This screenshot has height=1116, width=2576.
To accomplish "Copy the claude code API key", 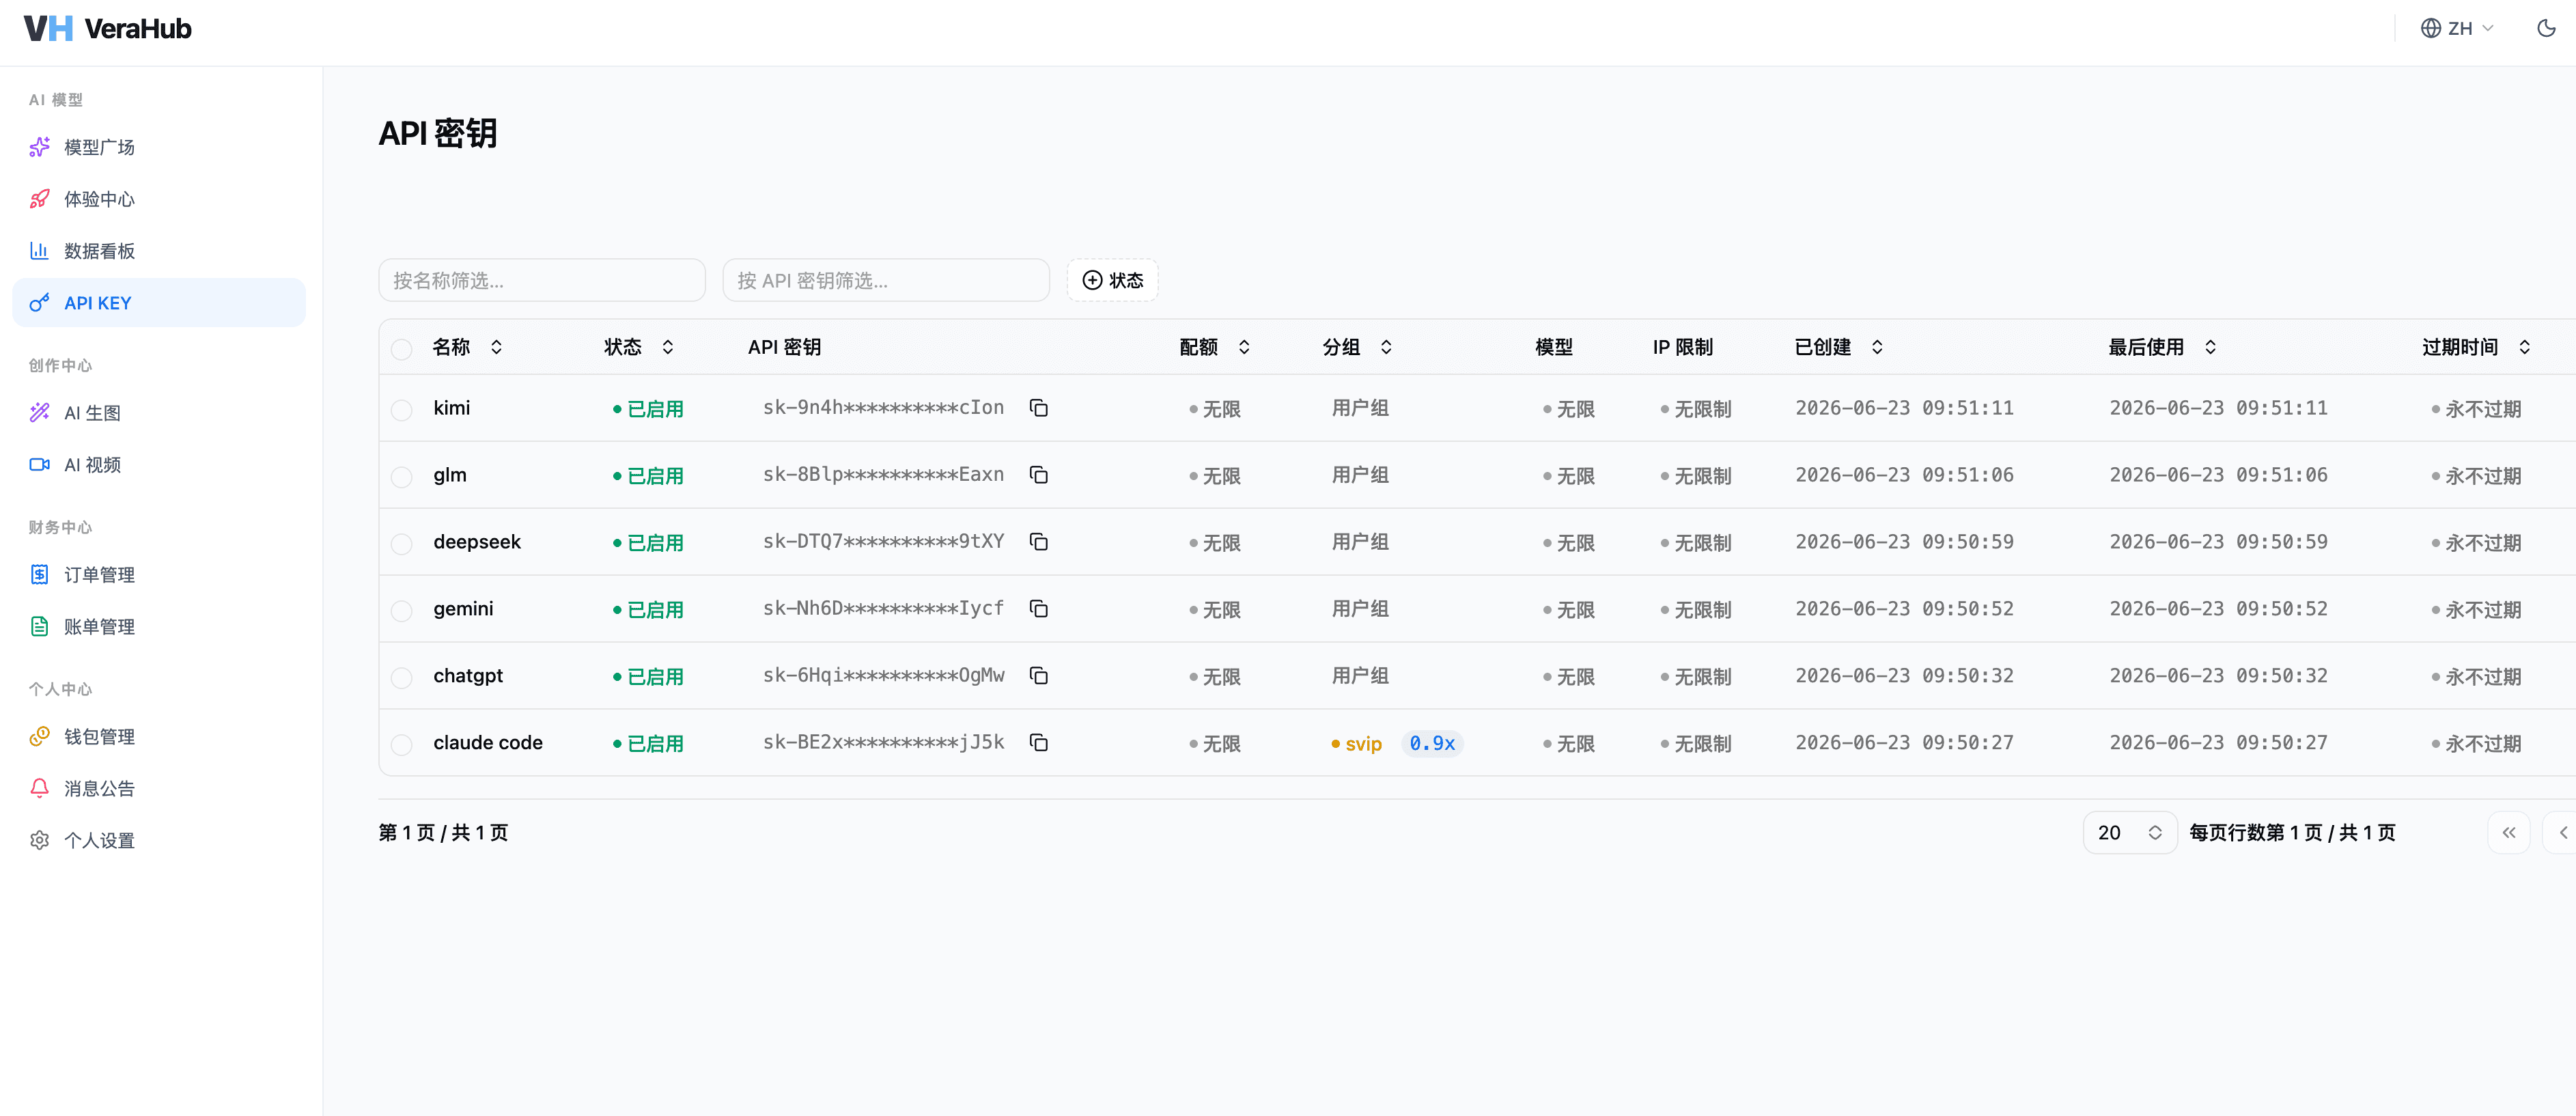I will (x=1039, y=743).
